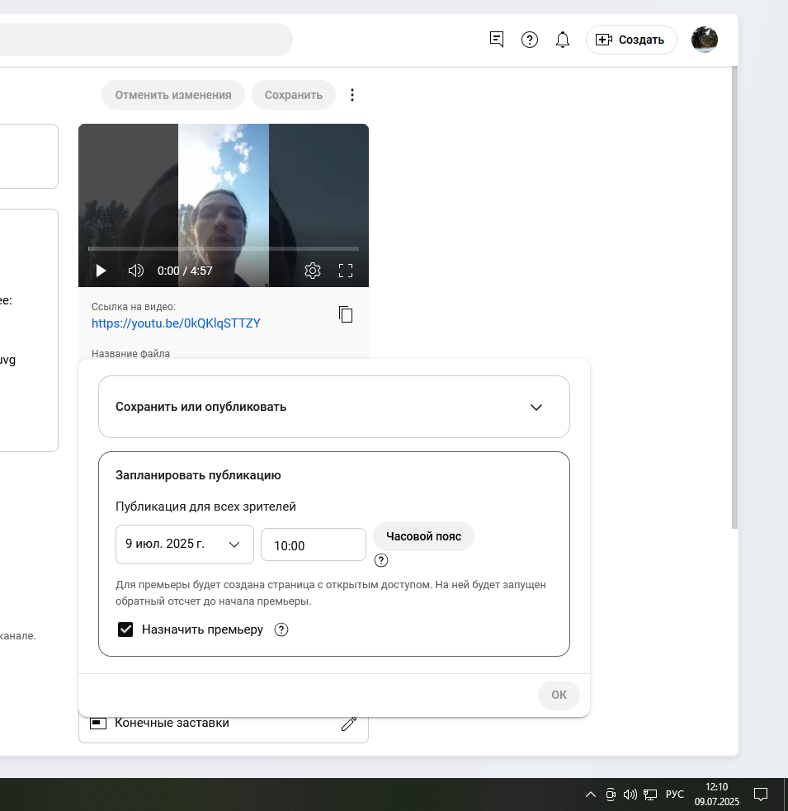The width and height of the screenshot is (788, 811).
Task: Open Help via the question mark icon
Action: click(529, 39)
